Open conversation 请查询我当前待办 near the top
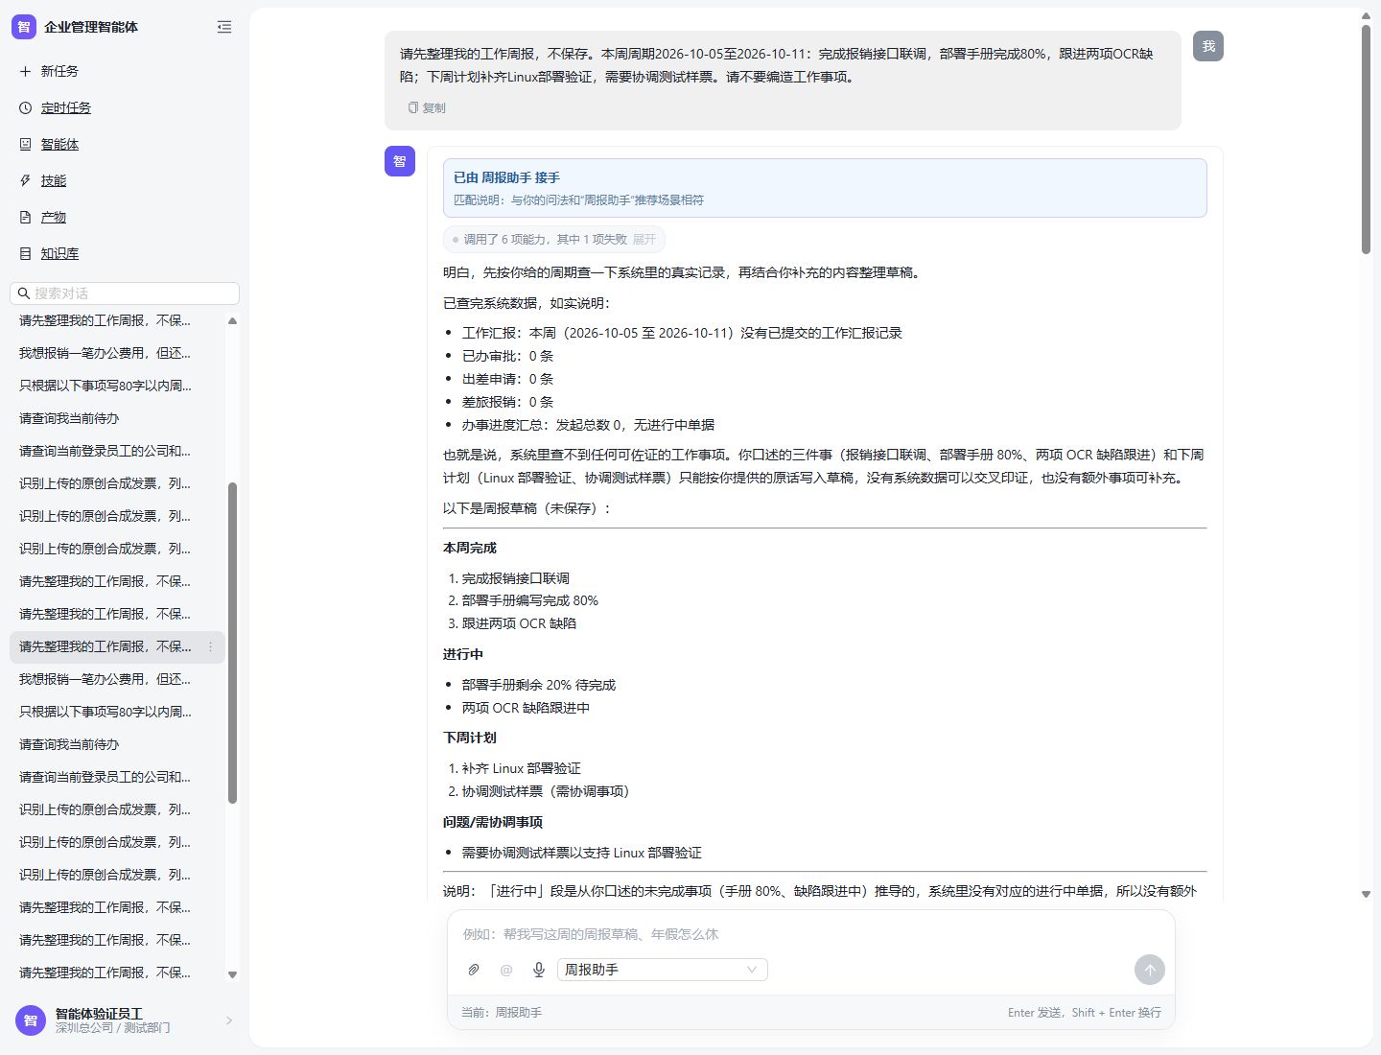Viewport: 1381px width, 1055px height. coord(69,418)
